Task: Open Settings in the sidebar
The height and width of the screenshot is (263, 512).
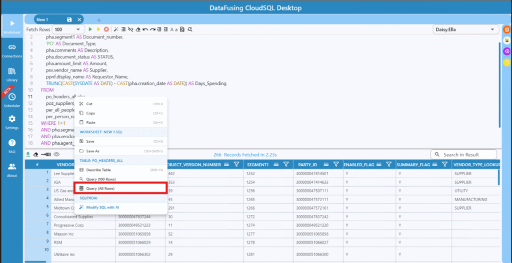Action: pyautogui.click(x=12, y=122)
